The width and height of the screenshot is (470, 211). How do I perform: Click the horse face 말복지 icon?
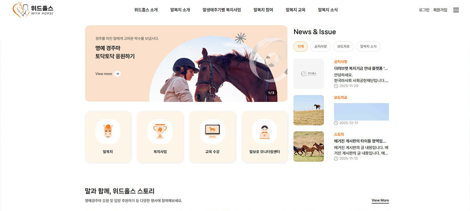[x=108, y=132]
